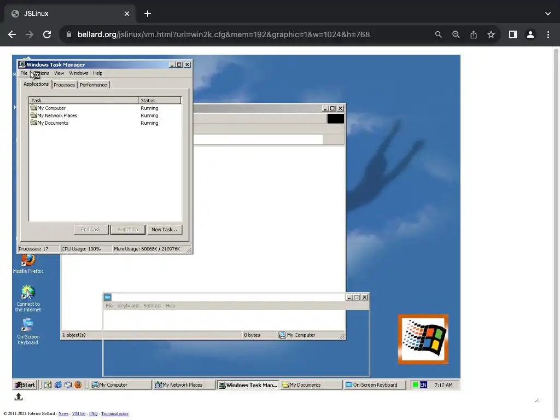The height and width of the screenshot is (420, 560).
Task: Open the News link in page footer
Action: [63, 413]
